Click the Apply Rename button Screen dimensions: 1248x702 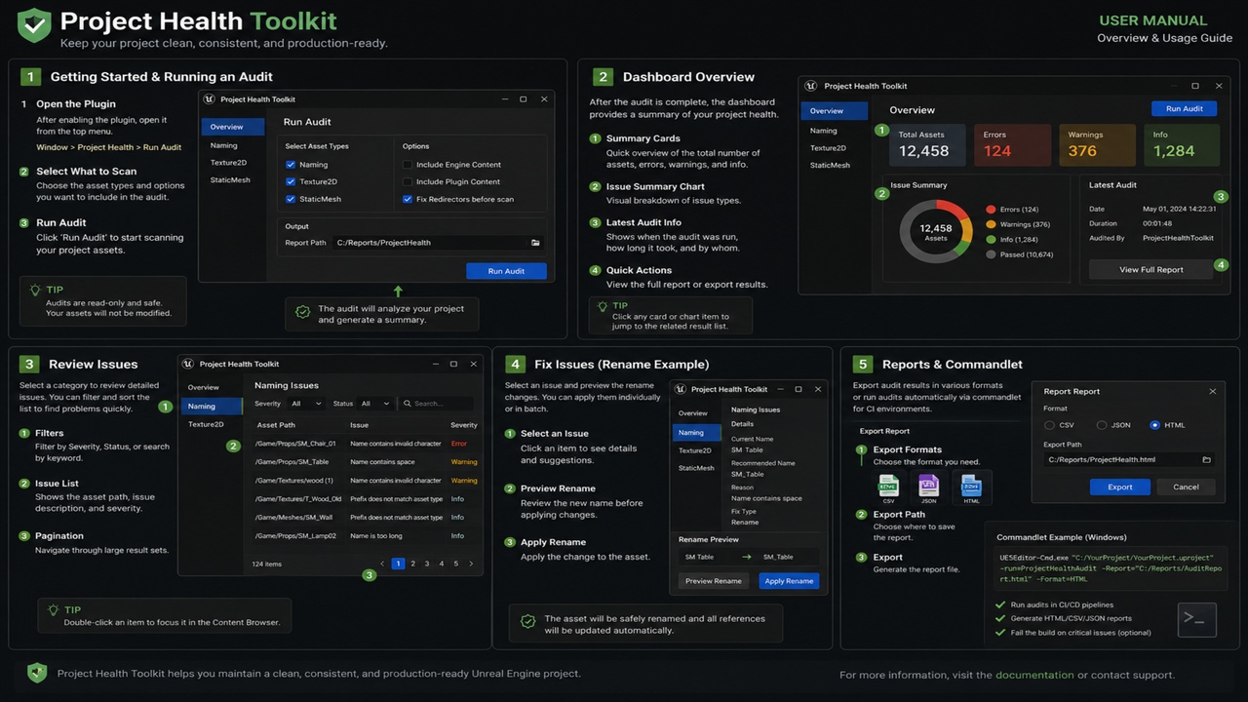(x=789, y=581)
